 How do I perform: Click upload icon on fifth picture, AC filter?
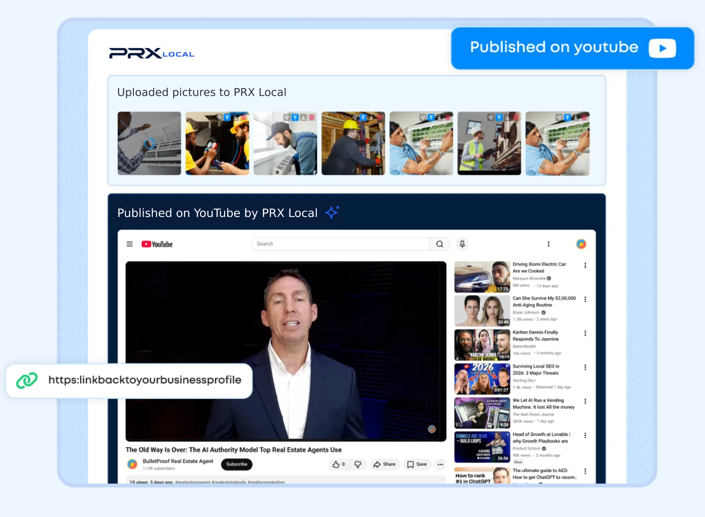tap(431, 117)
